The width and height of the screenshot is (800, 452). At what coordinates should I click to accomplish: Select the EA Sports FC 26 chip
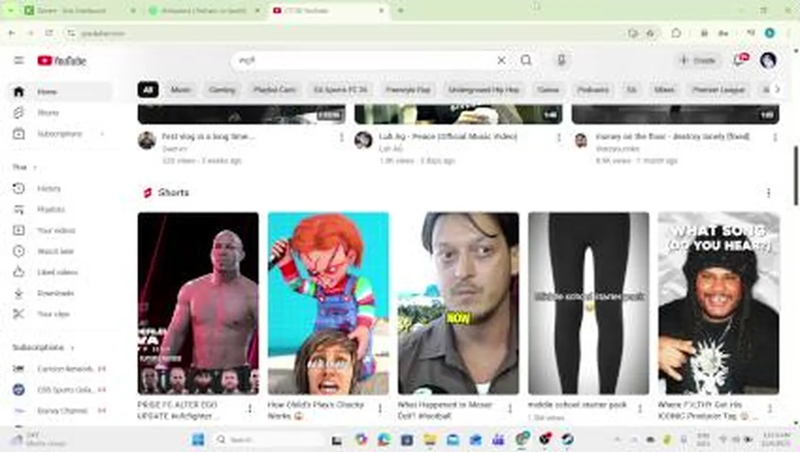[340, 90]
